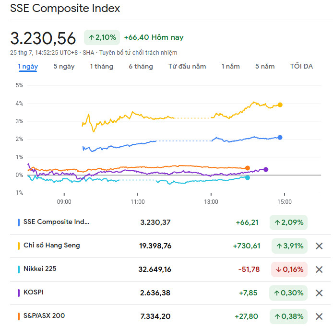This screenshot has height=328, width=333.
Task: Show the '6 tháng' chart range
Action: (141, 67)
